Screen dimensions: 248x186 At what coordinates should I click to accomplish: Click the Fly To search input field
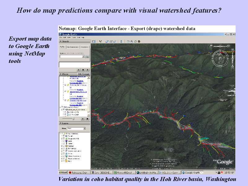(x=71, y=56)
